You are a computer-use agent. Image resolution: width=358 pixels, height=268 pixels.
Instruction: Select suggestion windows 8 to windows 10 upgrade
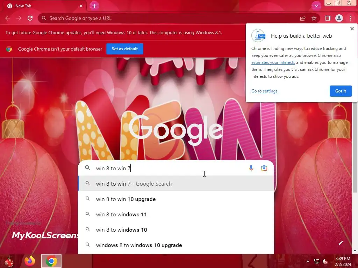pos(176,245)
